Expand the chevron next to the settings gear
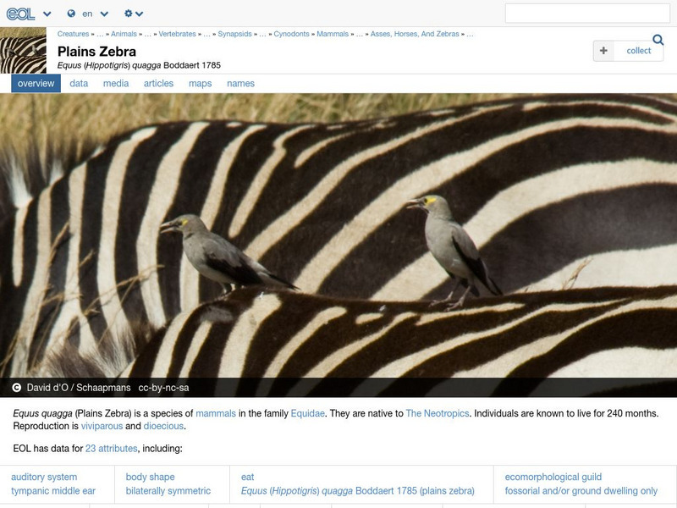 click(140, 14)
